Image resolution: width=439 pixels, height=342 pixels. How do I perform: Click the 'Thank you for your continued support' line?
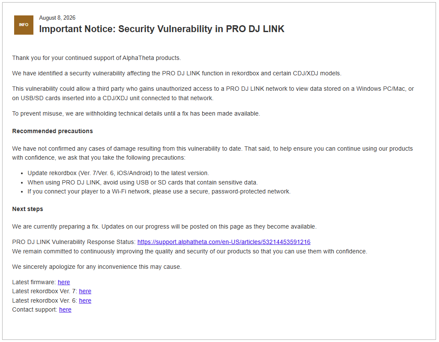pyautogui.click(x=96, y=58)
